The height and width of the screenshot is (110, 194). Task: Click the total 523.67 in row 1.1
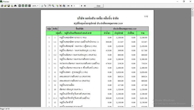click(144, 42)
